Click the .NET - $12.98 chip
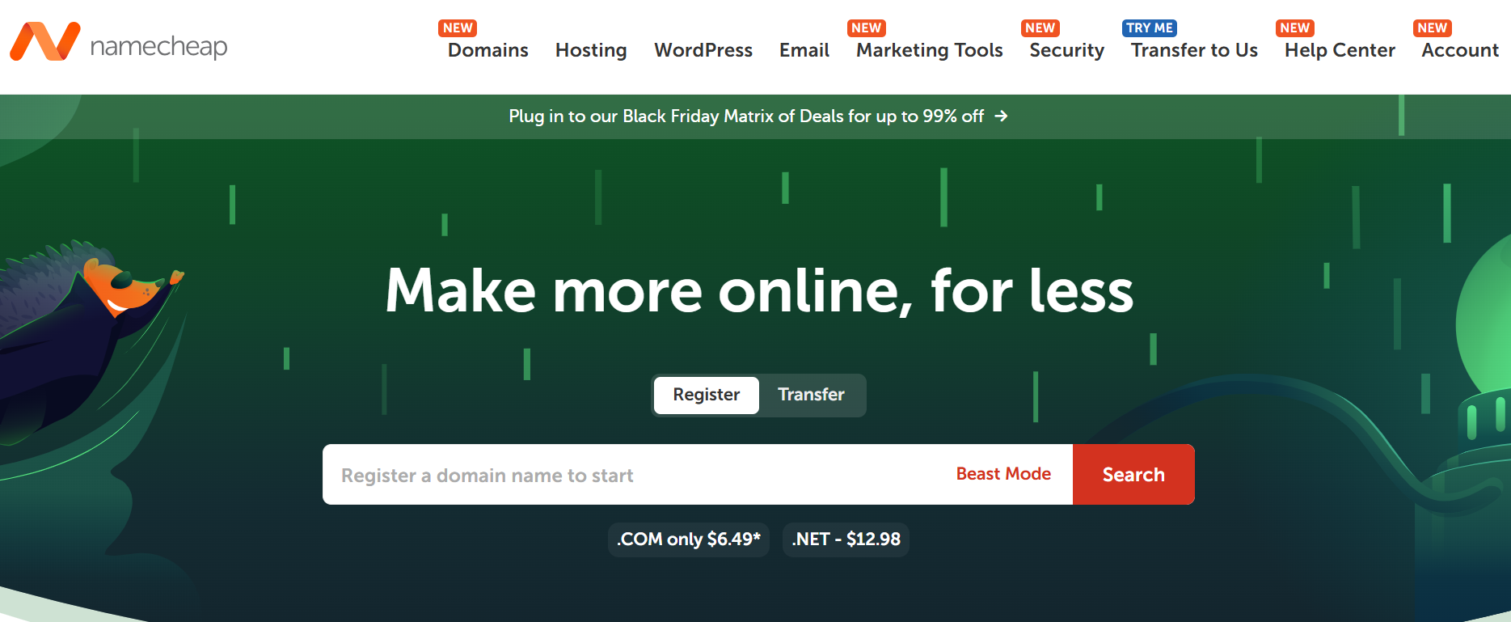The height and width of the screenshot is (622, 1511). (846, 539)
